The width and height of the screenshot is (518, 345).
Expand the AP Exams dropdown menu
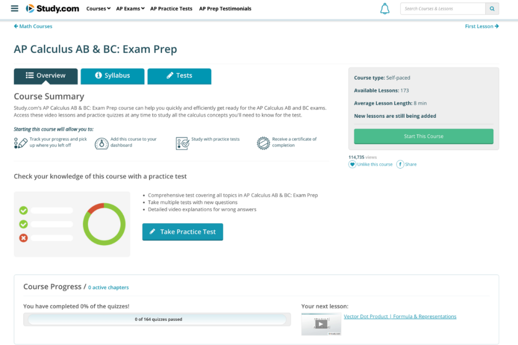130,9
